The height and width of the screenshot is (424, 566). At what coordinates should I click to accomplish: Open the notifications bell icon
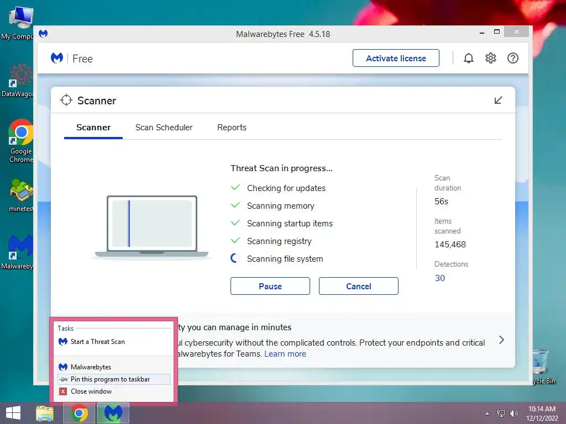coord(469,58)
